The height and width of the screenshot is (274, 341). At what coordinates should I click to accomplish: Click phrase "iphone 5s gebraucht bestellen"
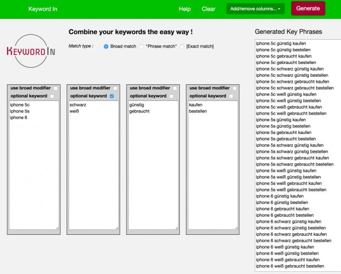(x=286, y=139)
